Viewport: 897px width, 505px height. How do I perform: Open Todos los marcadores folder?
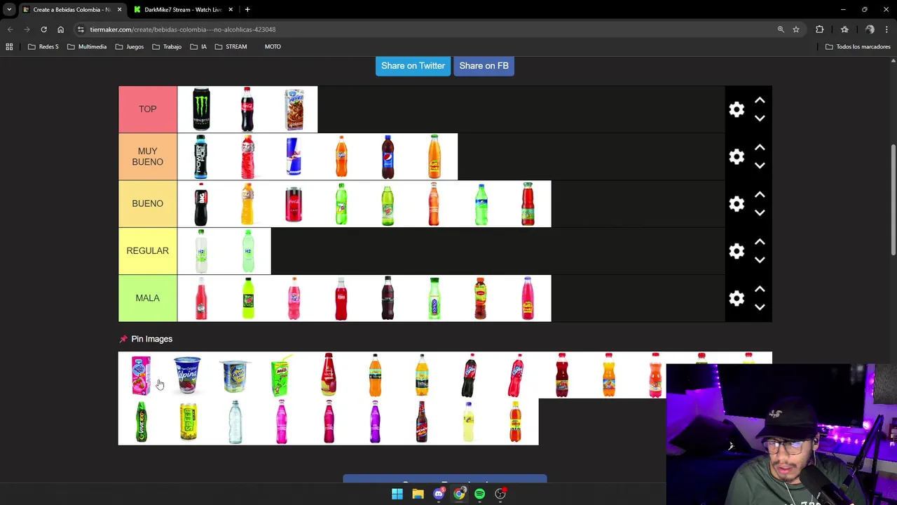click(x=858, y=46)
